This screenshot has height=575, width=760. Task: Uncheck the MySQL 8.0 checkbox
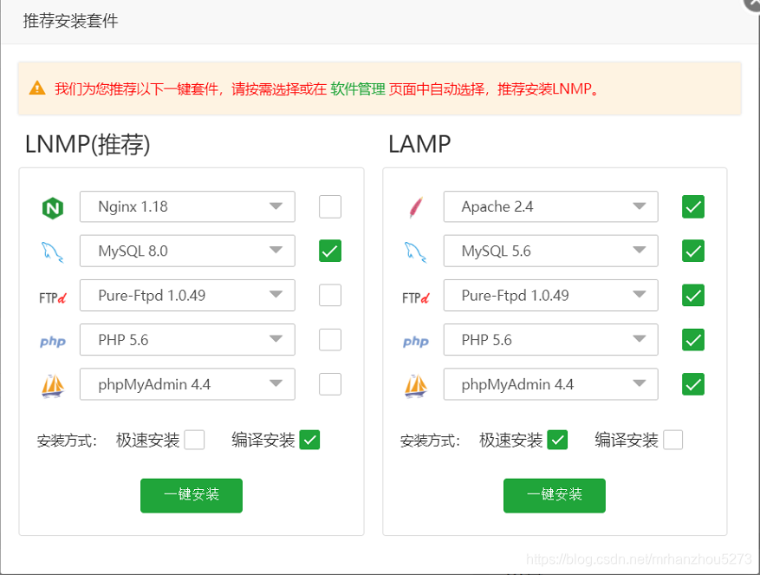tap(330, 251)
